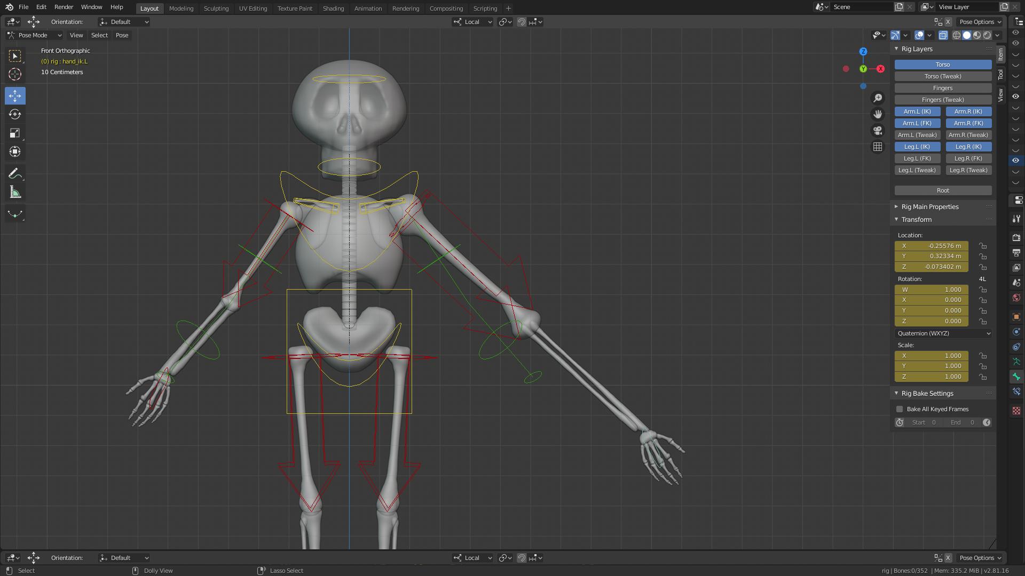The width and height of the screenshot is (1025, 576).
Task: Open the Object properties tab
Action: click(x=1016, y=317)
